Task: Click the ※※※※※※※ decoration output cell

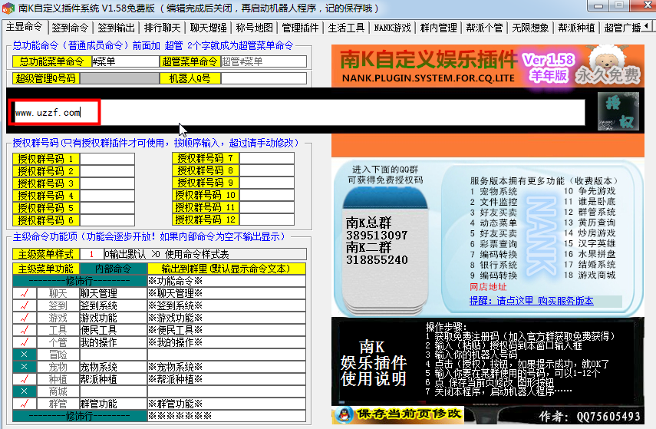Action: pyautogui.click(x=226, y=416)
